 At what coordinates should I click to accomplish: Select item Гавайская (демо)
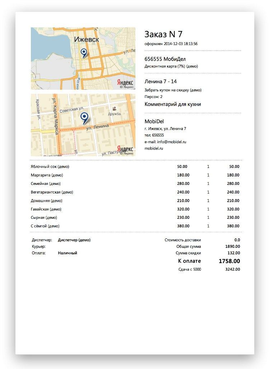pos(46,209)
